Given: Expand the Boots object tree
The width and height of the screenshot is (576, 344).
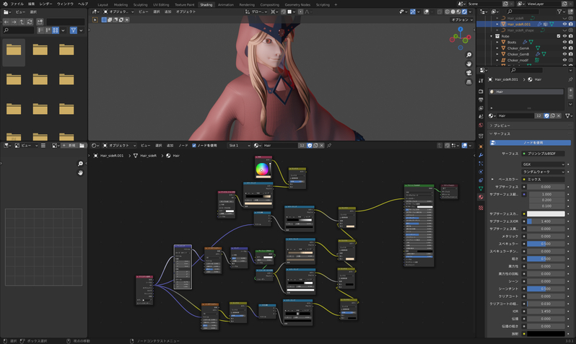Looking at the screenshot, I should point(497,43).
